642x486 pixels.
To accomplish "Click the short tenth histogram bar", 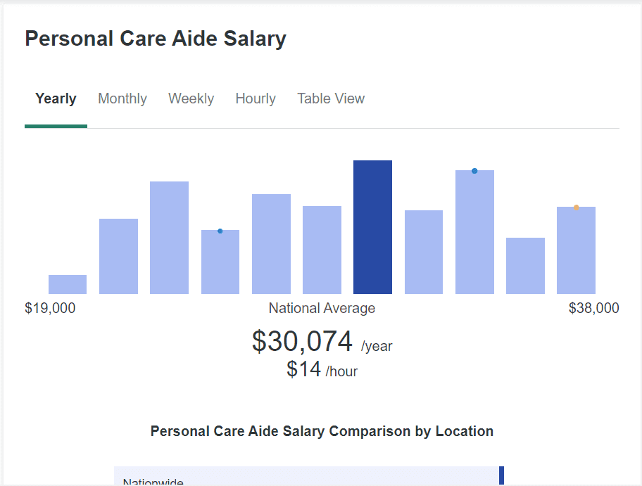I will click(x=525, y=266).
